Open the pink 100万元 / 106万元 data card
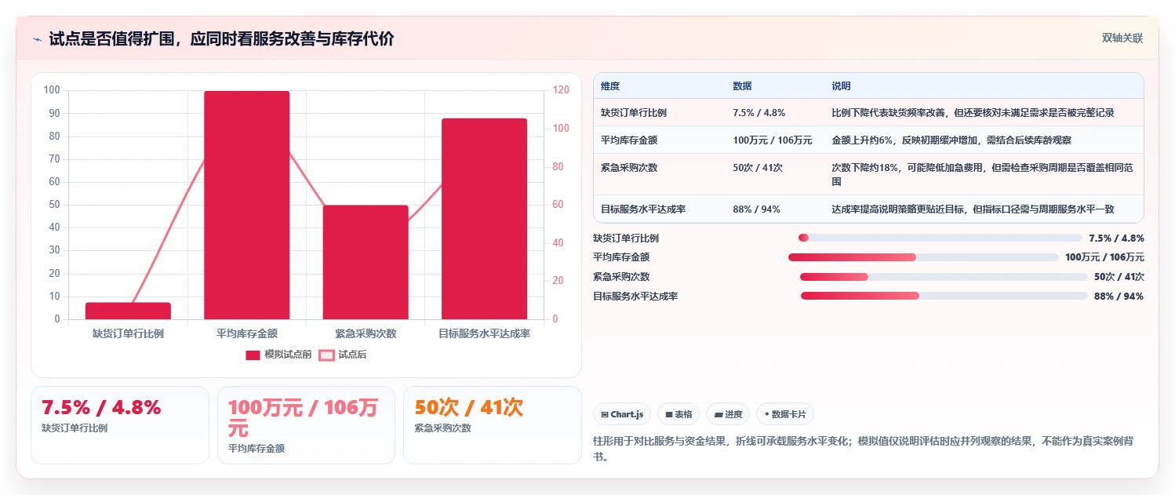The width and height of the screenshot is (1175, 495). click(x=306, y=424)
